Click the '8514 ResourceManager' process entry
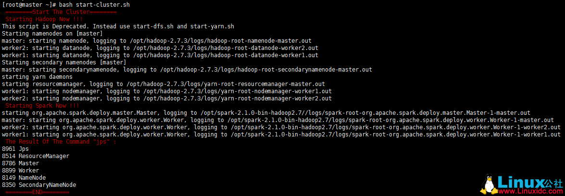 coord(36,156)
